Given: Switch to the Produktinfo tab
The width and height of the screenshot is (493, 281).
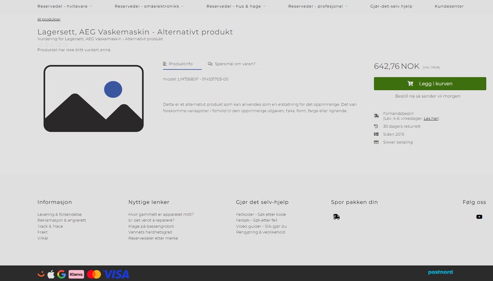Looking at the screenshot, I should tap(178, 64).
